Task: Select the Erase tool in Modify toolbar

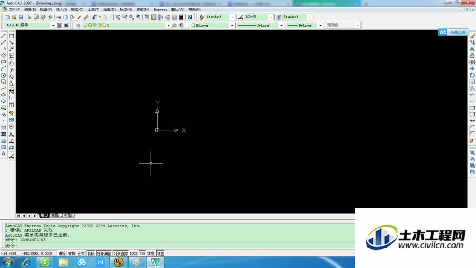Action: coord(472,36)
